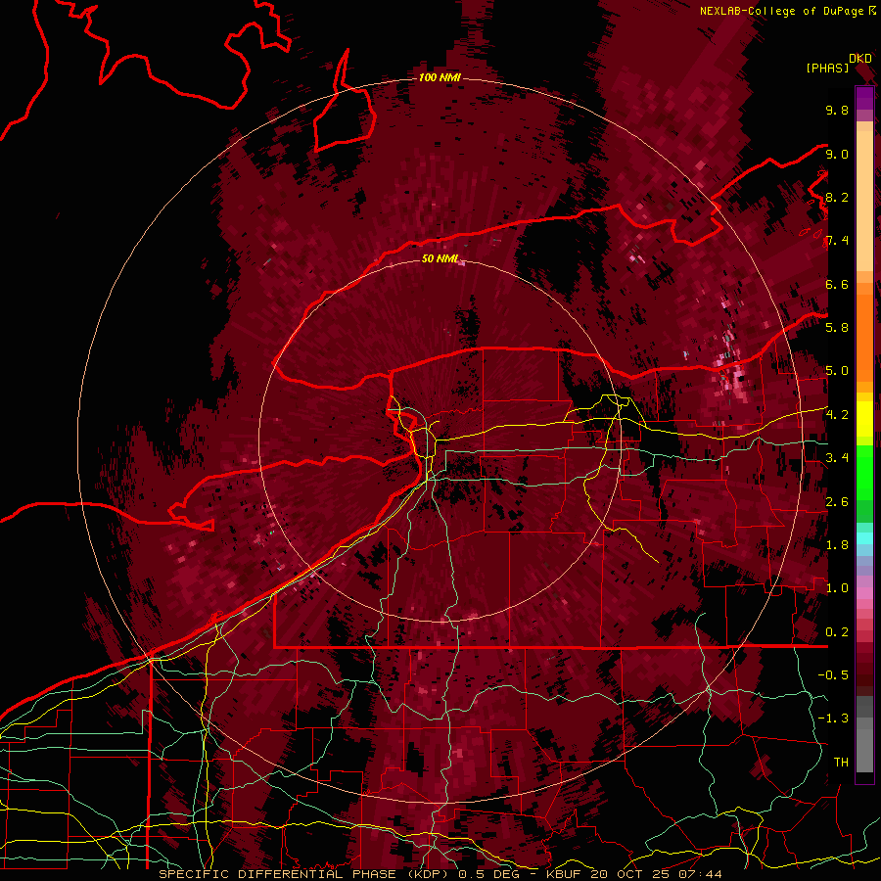Click the 'SPECIFIC DIFFERENTIAL PHASE (KDP)' product title

[x=304, y=874]
